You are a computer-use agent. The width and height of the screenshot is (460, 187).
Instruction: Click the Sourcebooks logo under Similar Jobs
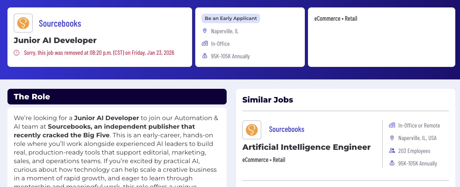(x=252, y=130)
